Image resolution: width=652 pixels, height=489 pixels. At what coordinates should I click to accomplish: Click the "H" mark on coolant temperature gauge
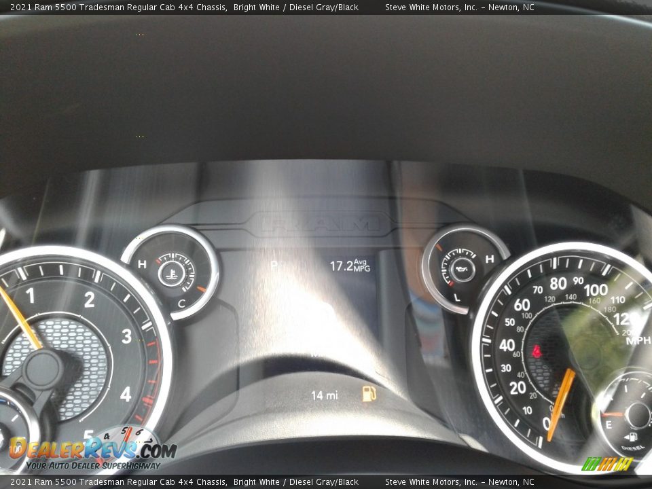(x=142, y=264)
